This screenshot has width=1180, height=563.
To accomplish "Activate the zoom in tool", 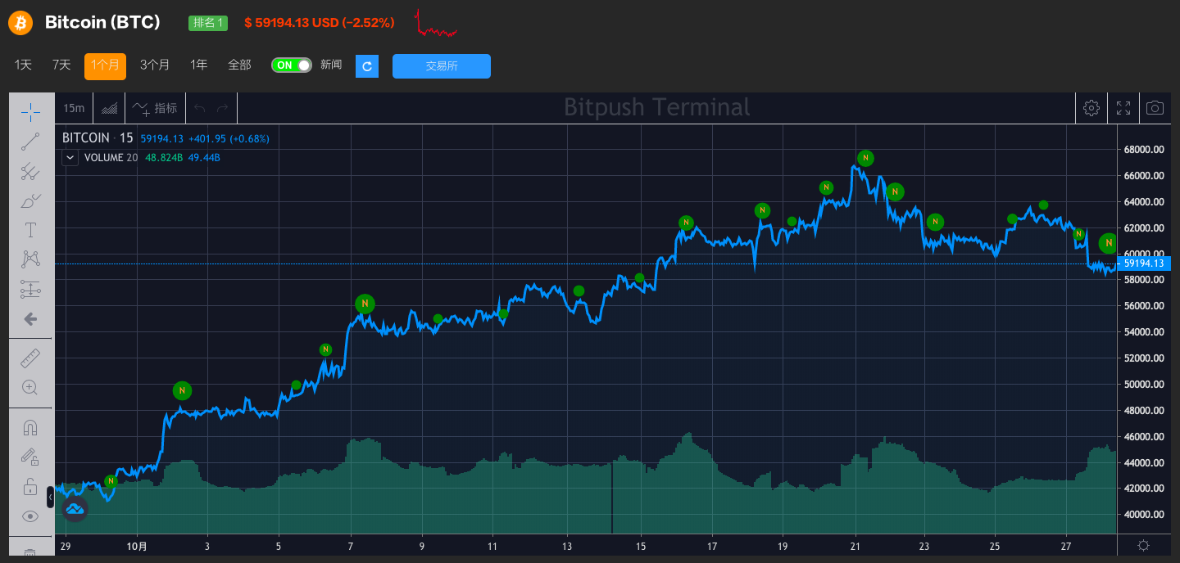I will (30, 387).
